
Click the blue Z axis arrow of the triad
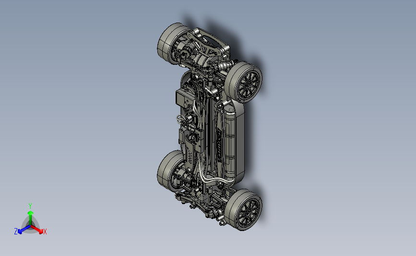click(x=24, y=230)
